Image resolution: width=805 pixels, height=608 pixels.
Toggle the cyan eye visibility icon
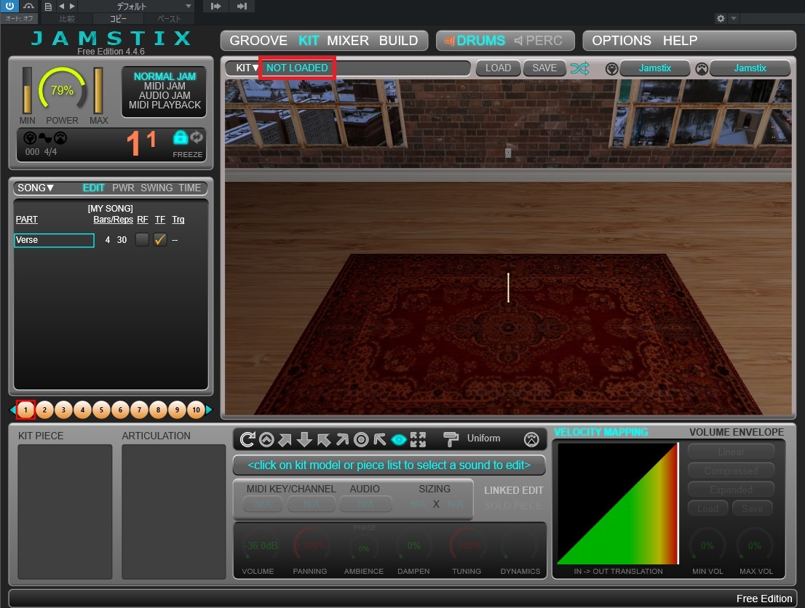pos(399,439)
